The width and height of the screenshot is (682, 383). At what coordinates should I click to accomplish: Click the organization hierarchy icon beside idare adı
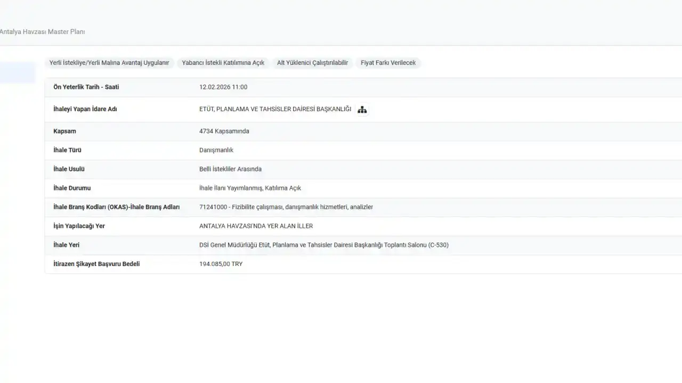pos(362,110)
